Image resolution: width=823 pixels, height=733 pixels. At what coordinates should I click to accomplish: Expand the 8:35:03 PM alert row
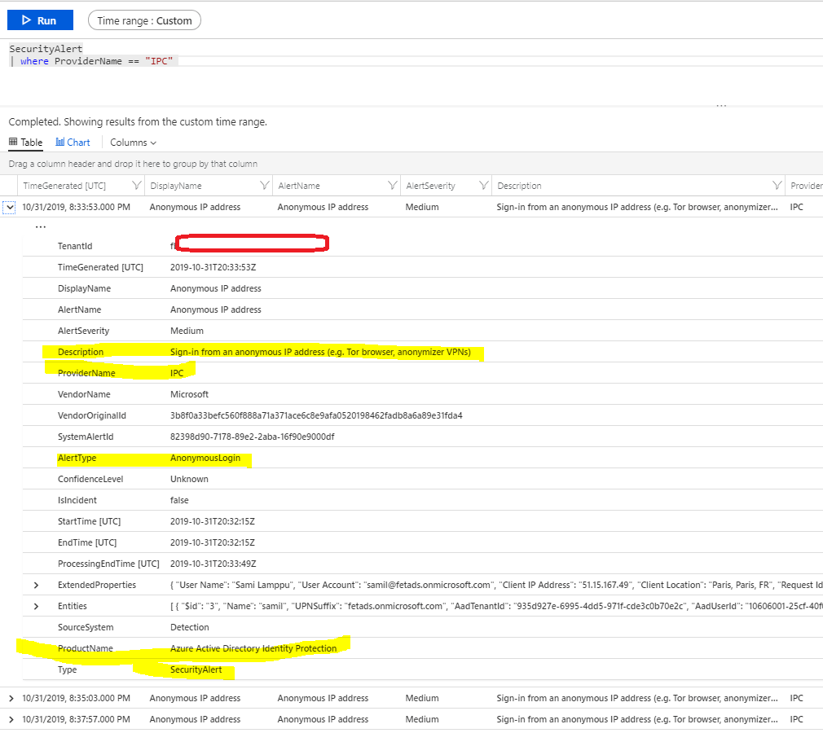pyautogui.click(x=11, y=698)
